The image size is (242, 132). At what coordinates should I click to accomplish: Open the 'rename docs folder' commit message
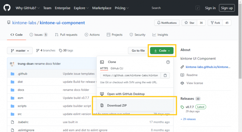76,90
